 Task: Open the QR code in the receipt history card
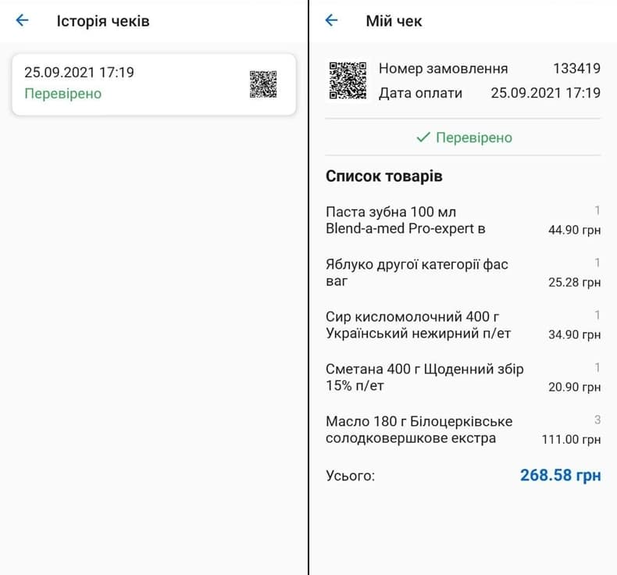pyautogui.click(x=263, y=84)
